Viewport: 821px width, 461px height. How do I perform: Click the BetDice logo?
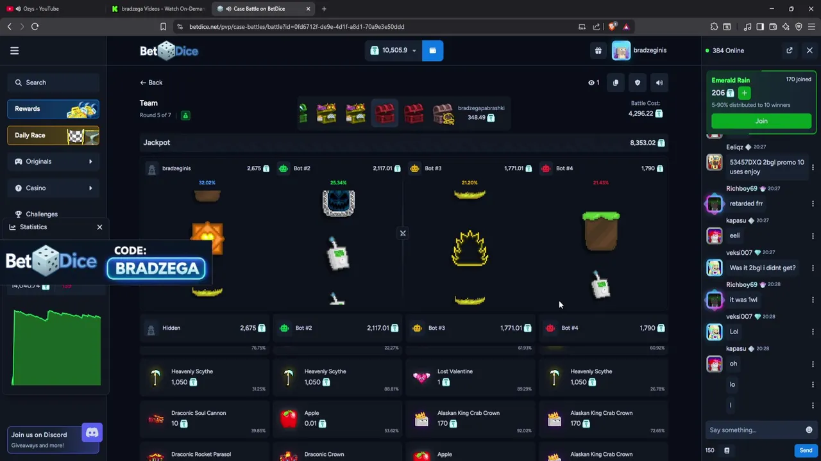[x=169, y=51]
